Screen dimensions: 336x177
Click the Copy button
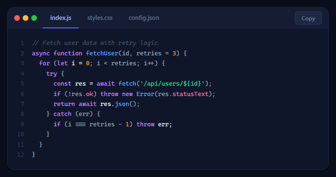tap(308, 18)
